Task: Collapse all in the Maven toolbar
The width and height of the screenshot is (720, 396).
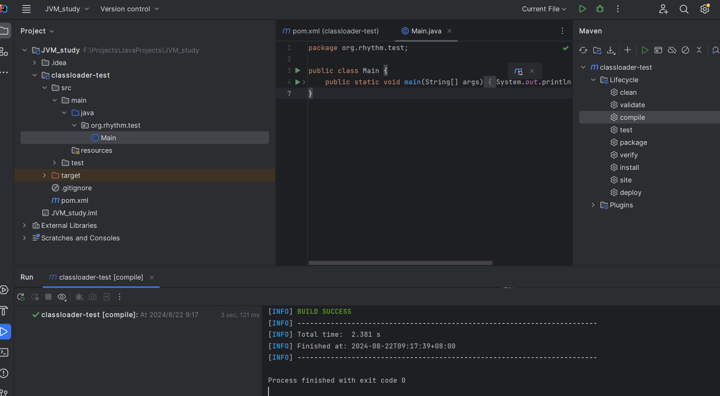Action: (x=699, y=50)
